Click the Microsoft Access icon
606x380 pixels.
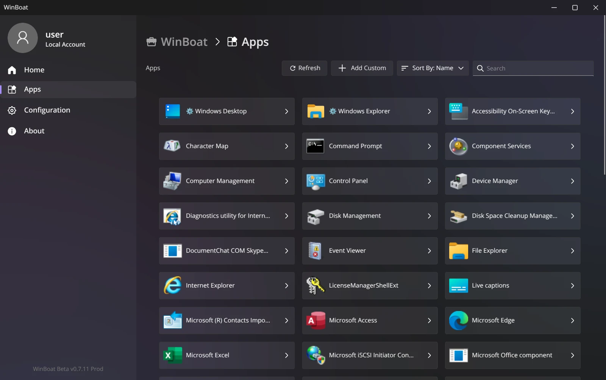coord(315,321)
